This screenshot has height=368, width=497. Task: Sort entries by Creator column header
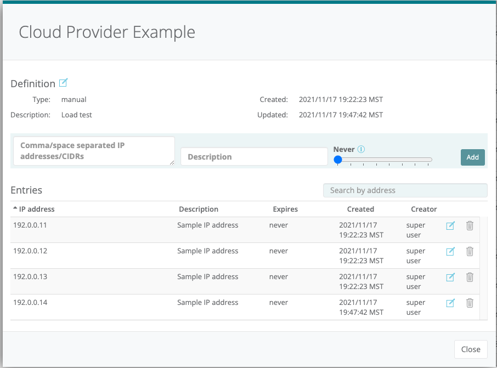(423, 209)
